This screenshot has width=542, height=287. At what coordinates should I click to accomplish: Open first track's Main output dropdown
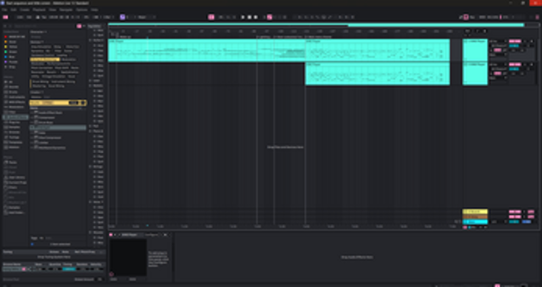498,55
